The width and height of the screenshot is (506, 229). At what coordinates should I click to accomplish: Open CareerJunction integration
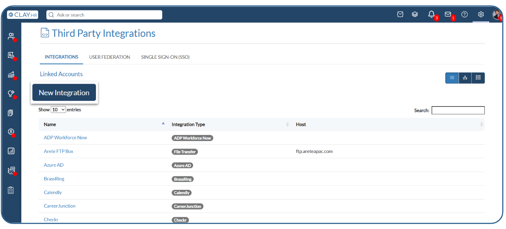tap(60, 206)
